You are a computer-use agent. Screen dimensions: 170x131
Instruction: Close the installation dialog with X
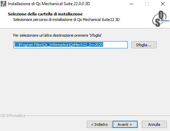click(163, 4)
